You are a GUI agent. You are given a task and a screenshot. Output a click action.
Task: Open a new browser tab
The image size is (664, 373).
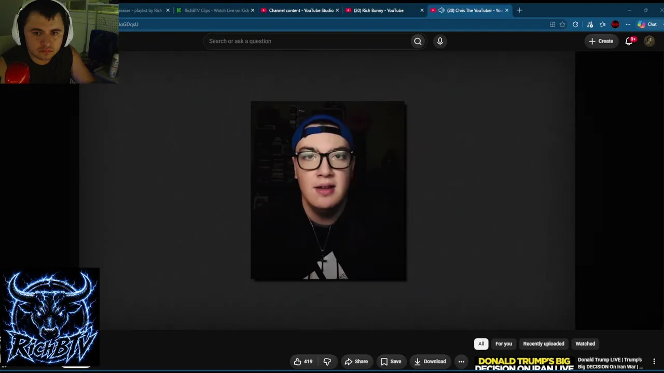[x=519, y=10]
